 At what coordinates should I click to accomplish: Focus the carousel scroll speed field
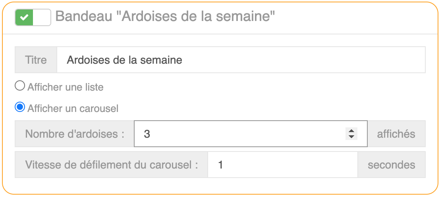pos(283,165)
